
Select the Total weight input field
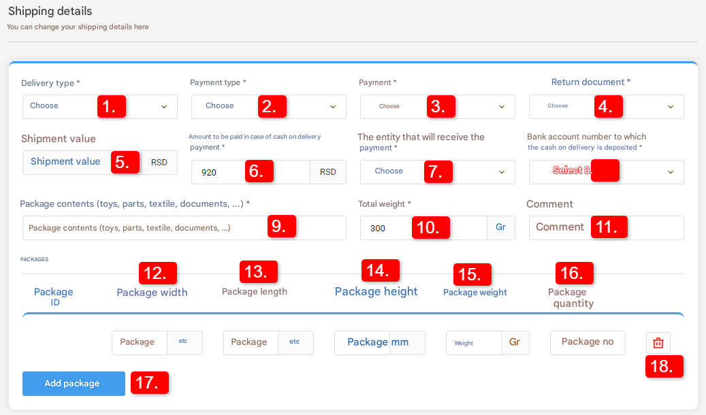pyautogui.click(x=423, y=228)
